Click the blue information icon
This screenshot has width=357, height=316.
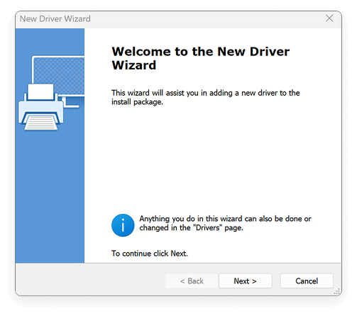point(123,225)
